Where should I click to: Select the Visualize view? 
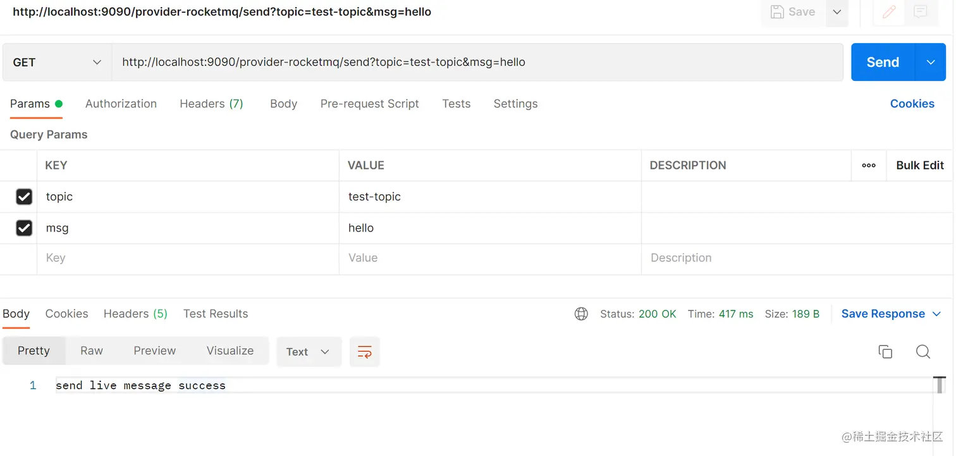[x=230, y=351]
